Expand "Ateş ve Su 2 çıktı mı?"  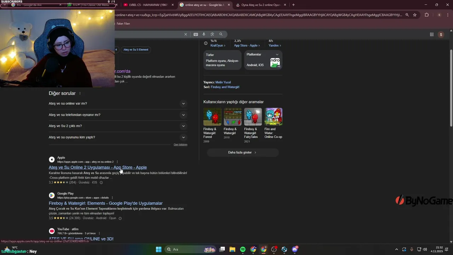click(x=118, y=126)
